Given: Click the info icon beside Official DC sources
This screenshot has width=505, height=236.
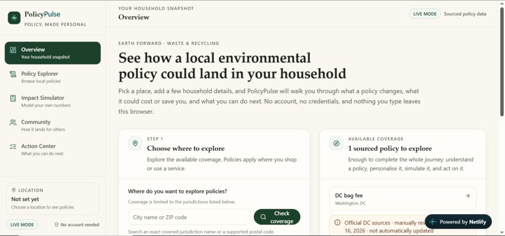Looking at the screenshot, I should pyautogui.click(x=337, y=222).
